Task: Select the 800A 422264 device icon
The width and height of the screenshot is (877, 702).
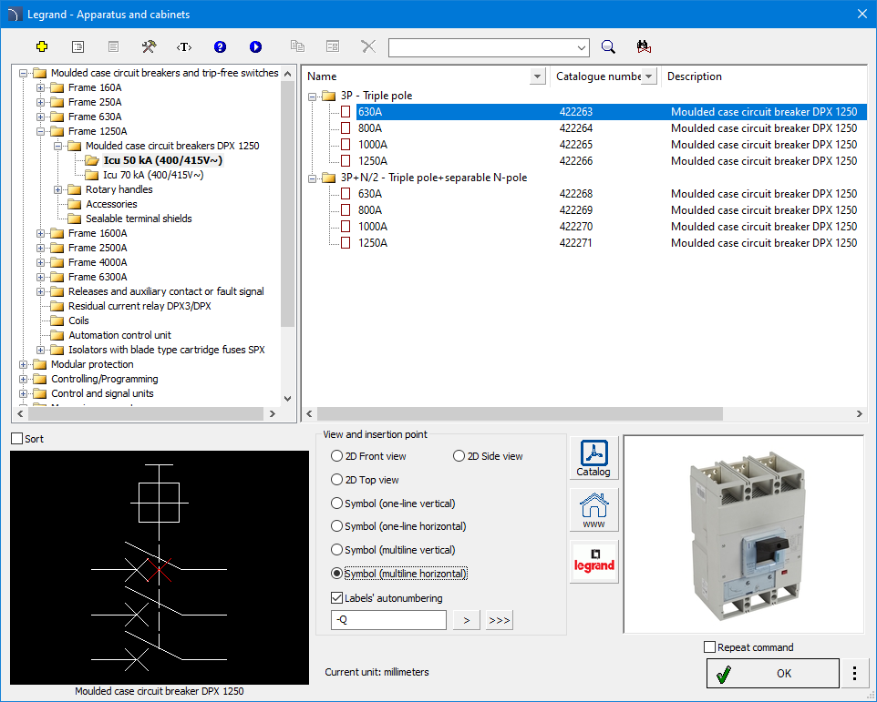Action: 346,128
